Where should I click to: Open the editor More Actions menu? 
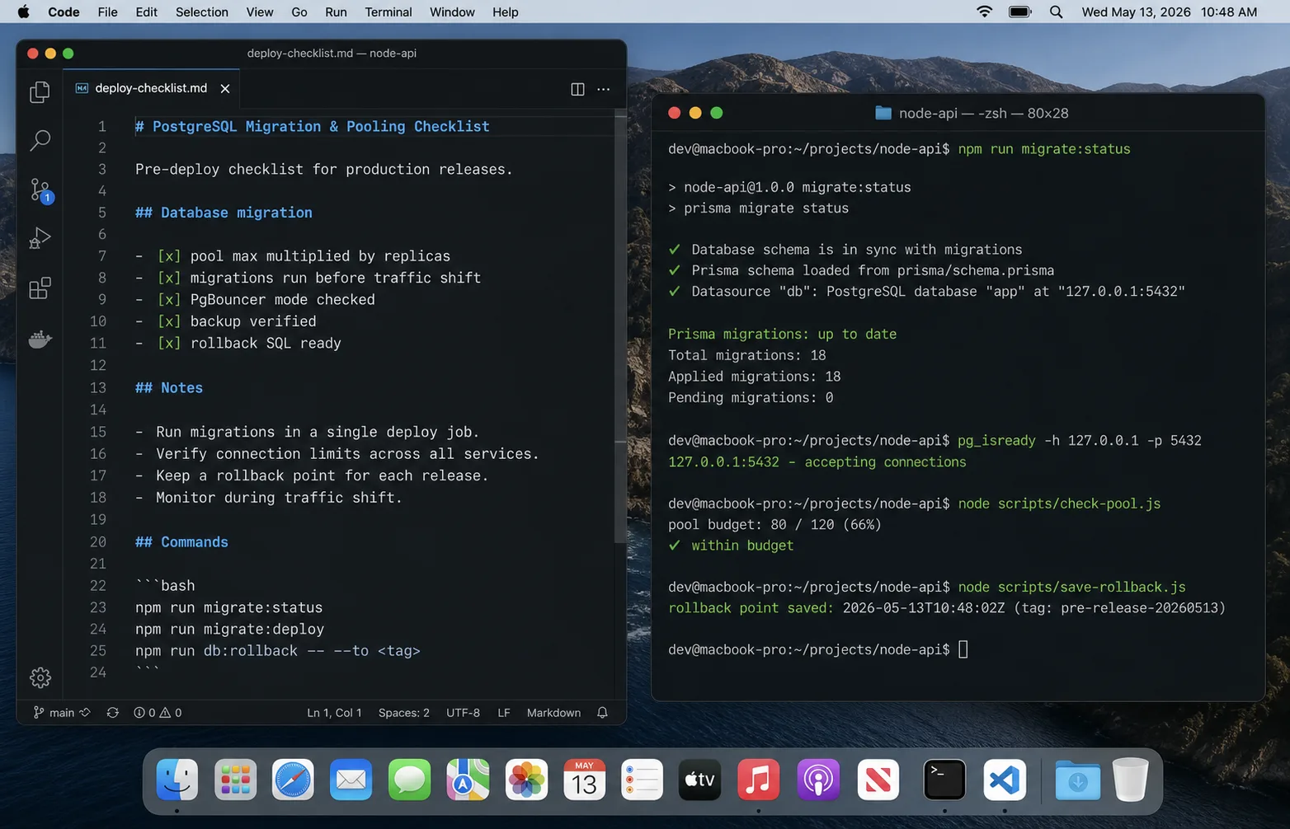pyautogui.click(x=604, y=89)
